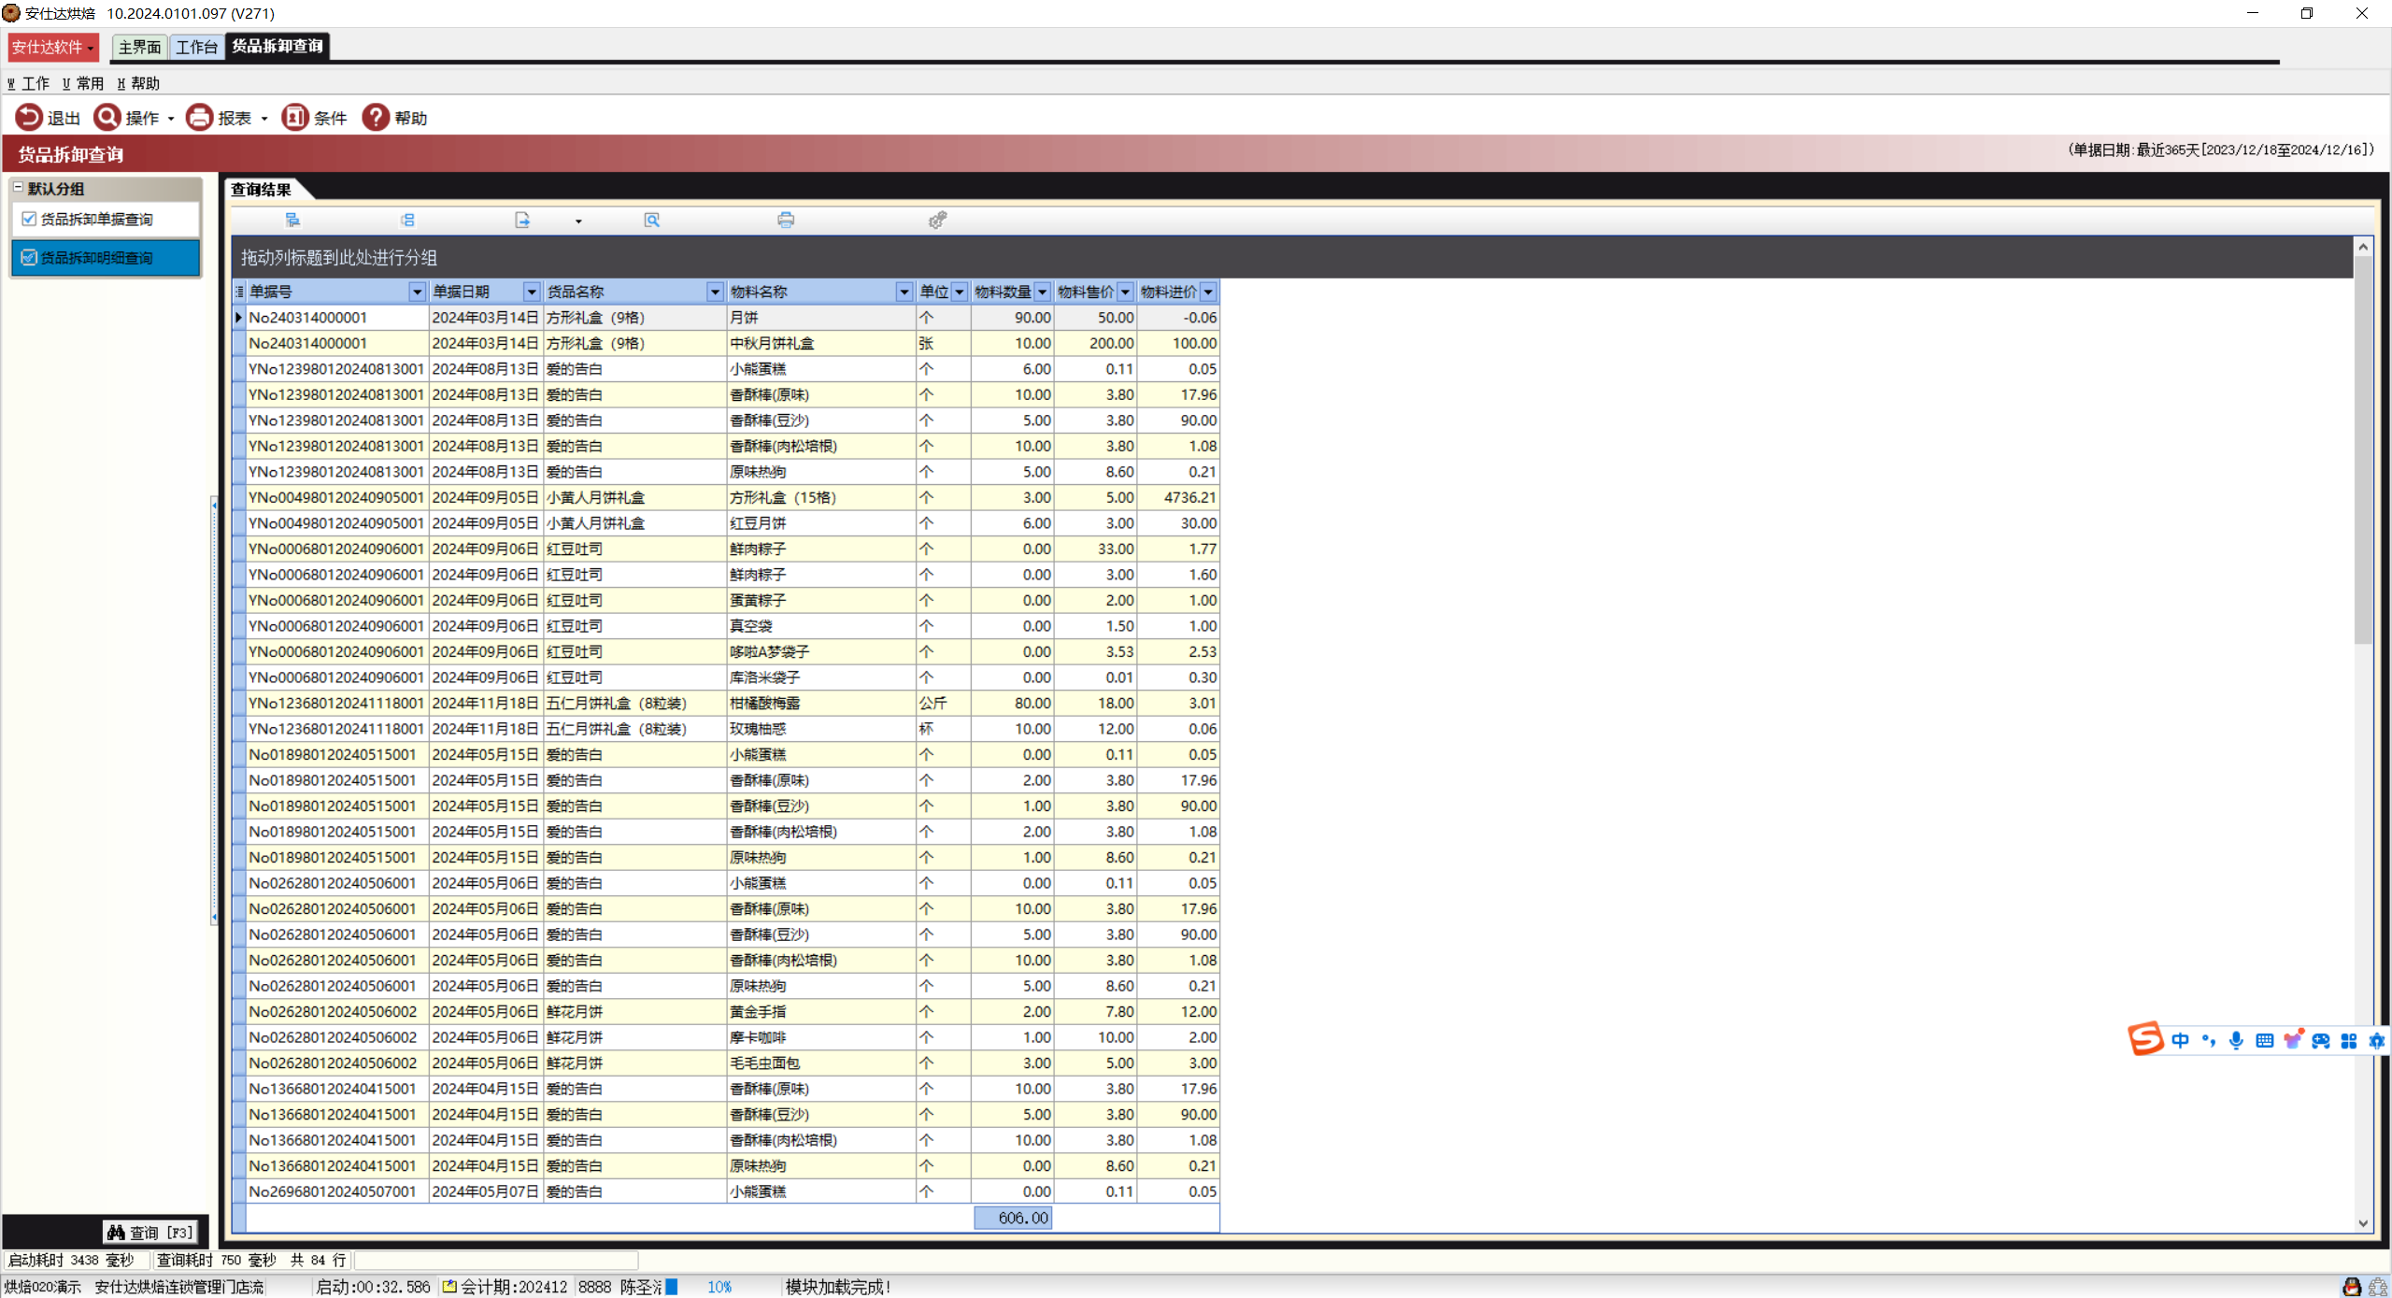Click the expand-all tree icon in results toolbar
The image size is (2392, 1298).
pos(292,221)
